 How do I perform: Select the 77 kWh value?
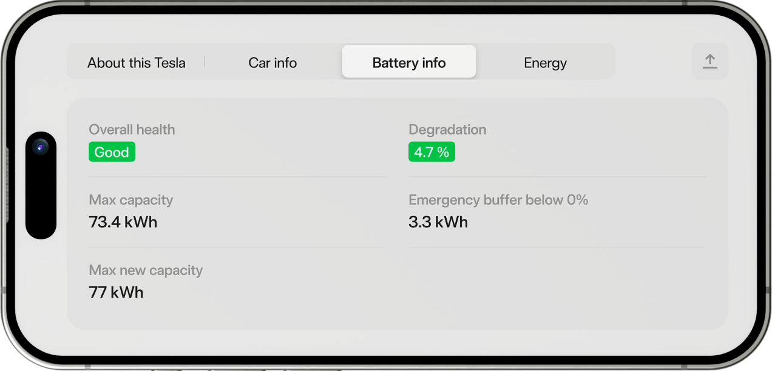116,292
